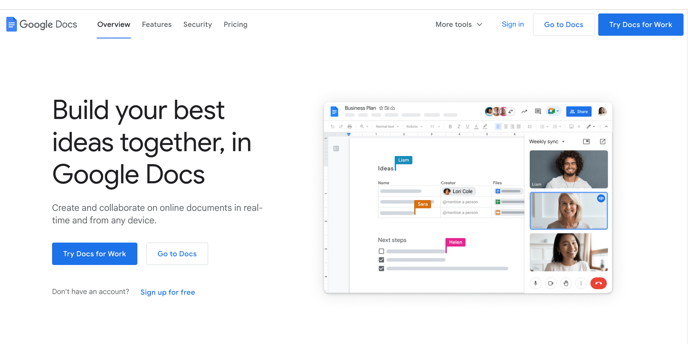Switch to the Features tab
Image resolution: width=688 pixels, height=344 pixels.
click(157, 25)
